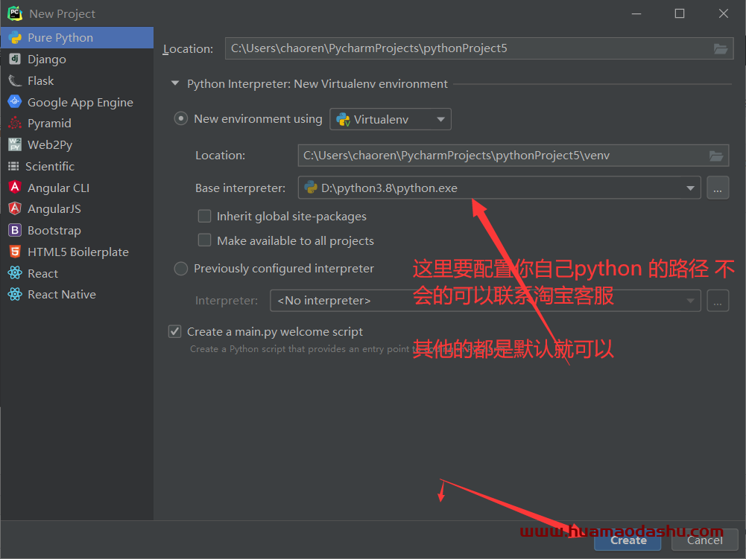
Task: Select Angular CLI label
Action: [x=59, y=188]
